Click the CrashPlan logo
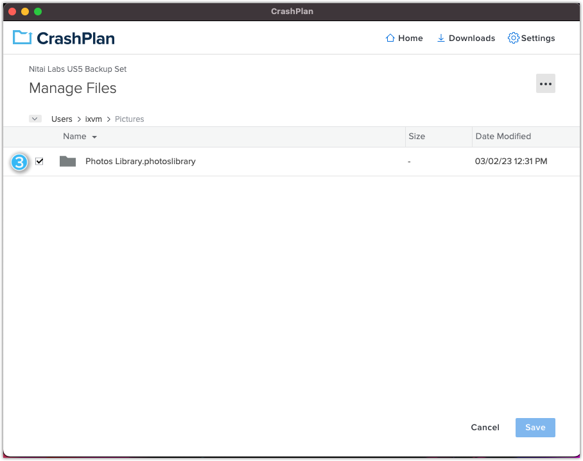This screenshot has width=583, height=461. pyautogui.click(x=64, y=38)
